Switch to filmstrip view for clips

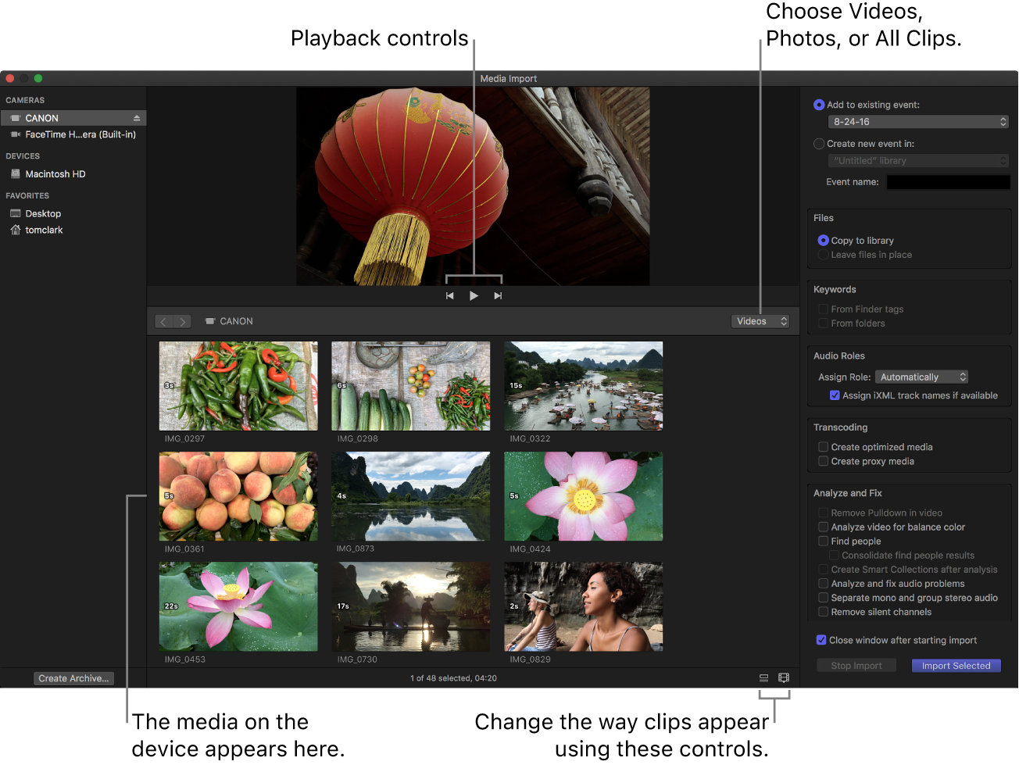tap(784, 677)
